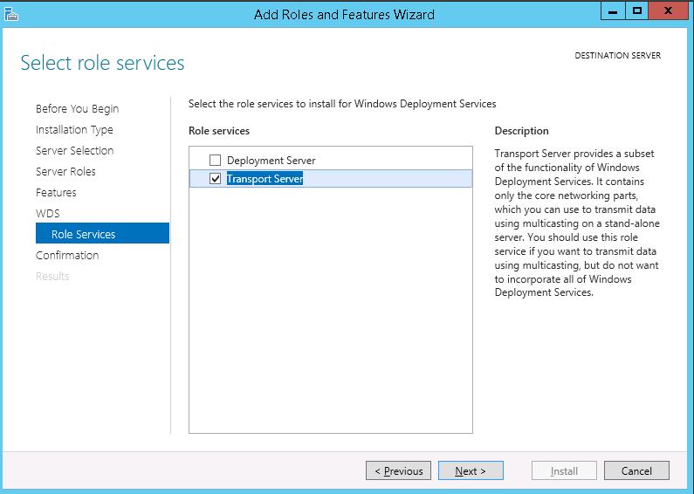Viewport: 694px width, 494px height.
Task: Click the wizard icon in title bar
Action: pos(11,15)
